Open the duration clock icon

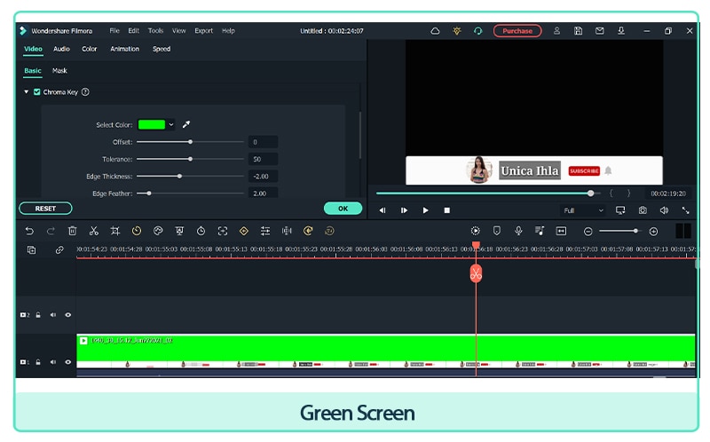coord(201,231)
